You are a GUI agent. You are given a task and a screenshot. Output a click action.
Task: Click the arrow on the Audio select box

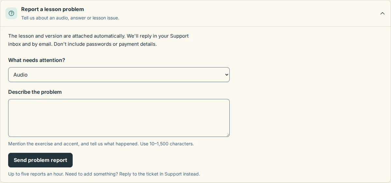[227, 75]
